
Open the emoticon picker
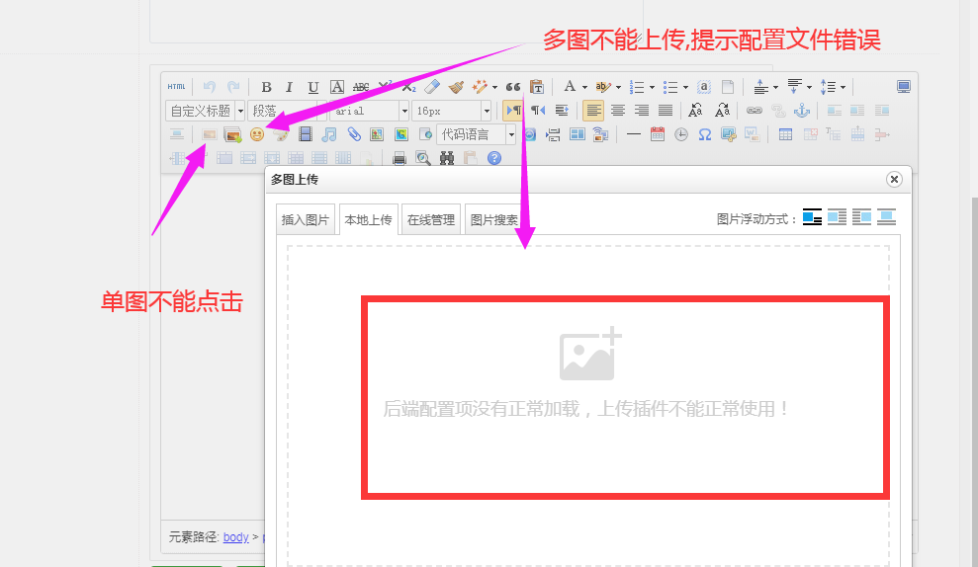[257, 134]
